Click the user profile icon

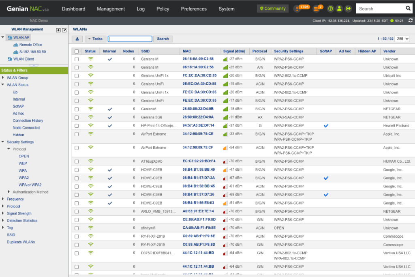(339, 9)
